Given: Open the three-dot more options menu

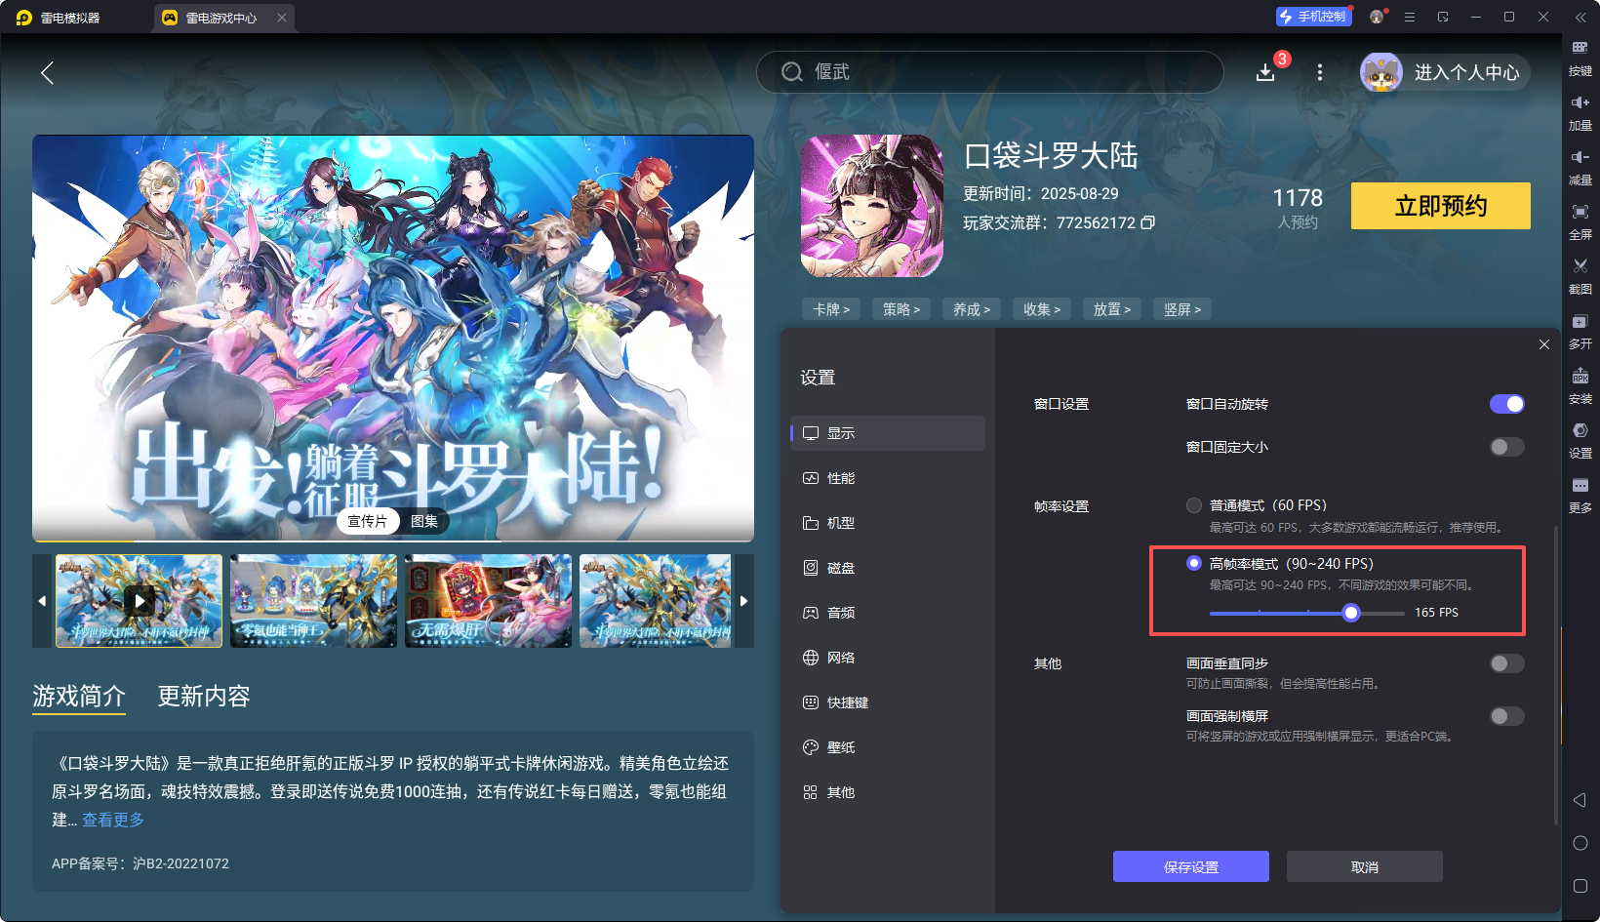Looking at the screenshot, I should pyautogui.click(x=1320, y=72).
